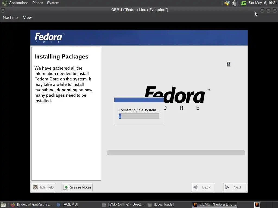Image resolution: width=278 pixels, height=208 pixels.
Task: Switch to Index of /pub/archiv taskbar window
Action: [32, 204]
